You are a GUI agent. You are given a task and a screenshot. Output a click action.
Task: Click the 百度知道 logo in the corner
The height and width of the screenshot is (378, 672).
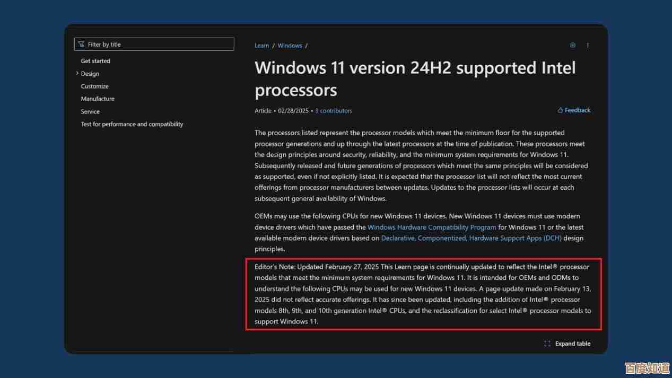click(x=646, y=367)
